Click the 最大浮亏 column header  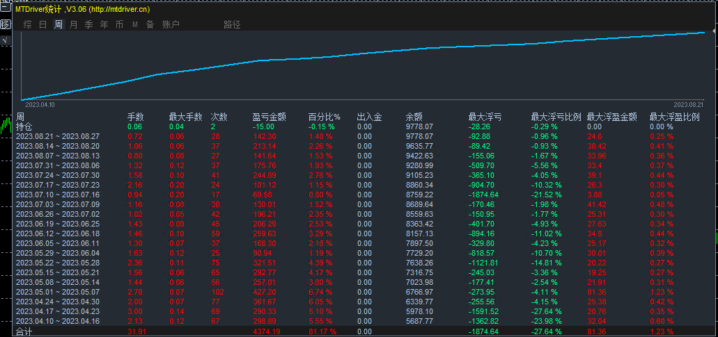coord(485,117)
